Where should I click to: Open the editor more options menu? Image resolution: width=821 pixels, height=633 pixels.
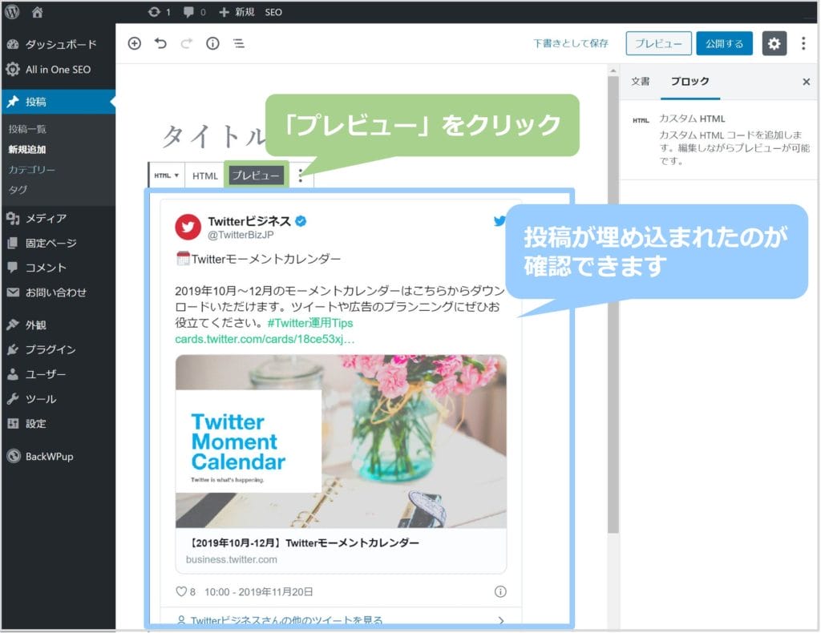point(803,43)
